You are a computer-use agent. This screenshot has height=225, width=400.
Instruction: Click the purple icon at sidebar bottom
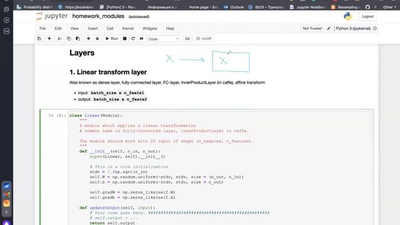7,222
